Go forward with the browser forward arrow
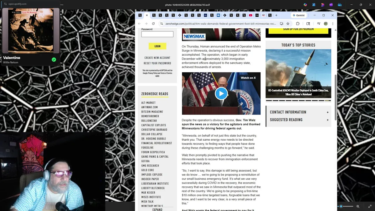This screenshot has width=375, height=211. 146,24
